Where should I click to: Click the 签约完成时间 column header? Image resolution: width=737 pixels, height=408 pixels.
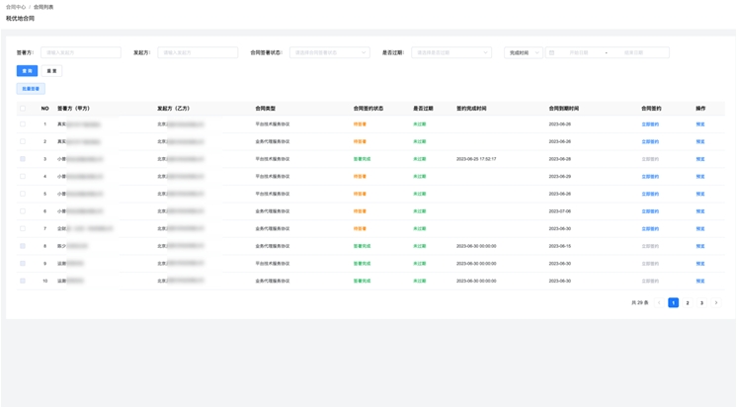tap(471, 109)
